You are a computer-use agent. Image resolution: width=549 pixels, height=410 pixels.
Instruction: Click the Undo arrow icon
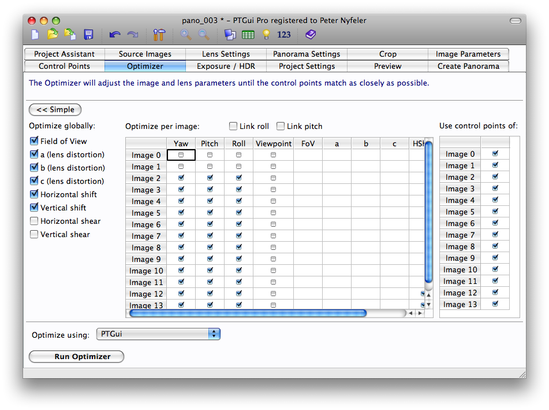115,35
